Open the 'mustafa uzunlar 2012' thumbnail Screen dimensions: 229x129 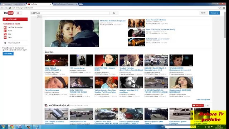click(131, 82)
